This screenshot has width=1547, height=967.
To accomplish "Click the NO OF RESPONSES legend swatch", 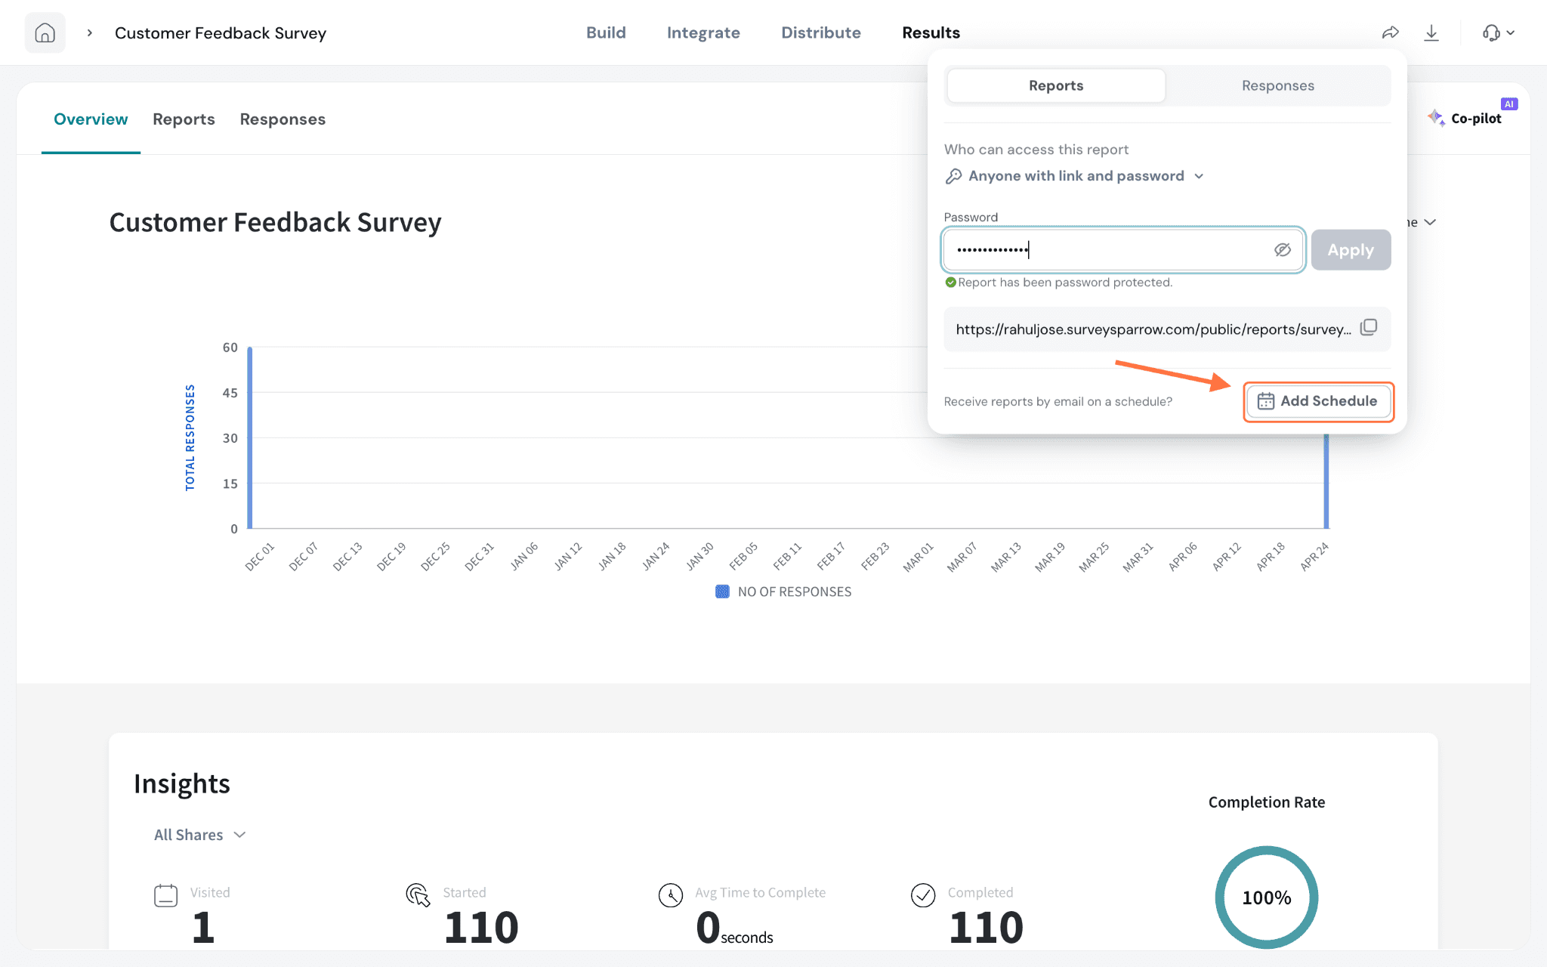I will tap(722, 592).
